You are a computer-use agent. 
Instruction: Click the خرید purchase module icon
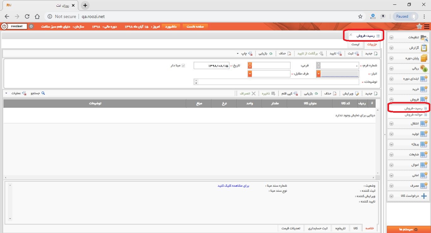pos(424,89)
